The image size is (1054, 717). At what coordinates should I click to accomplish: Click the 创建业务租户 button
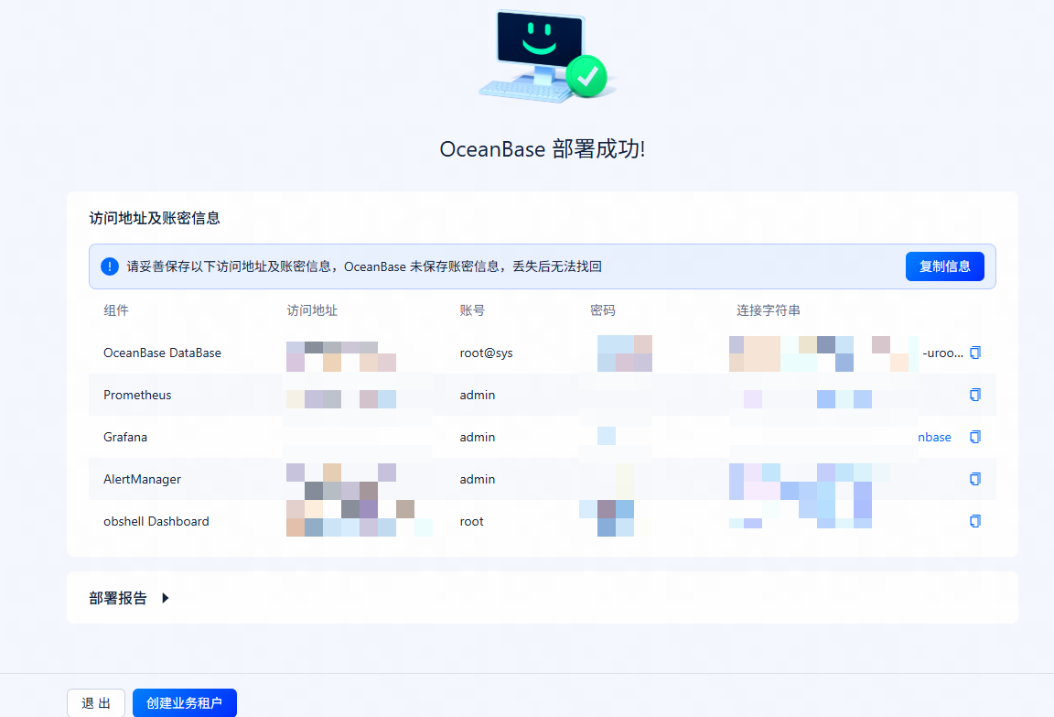pos(185,703)
